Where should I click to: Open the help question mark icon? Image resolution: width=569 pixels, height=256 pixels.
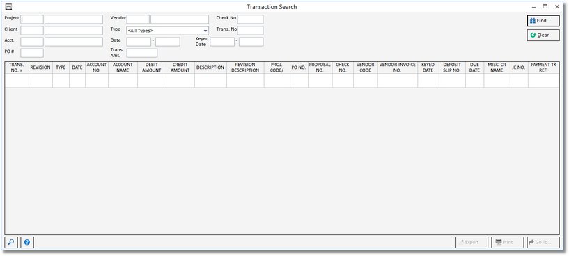point(27,242)
